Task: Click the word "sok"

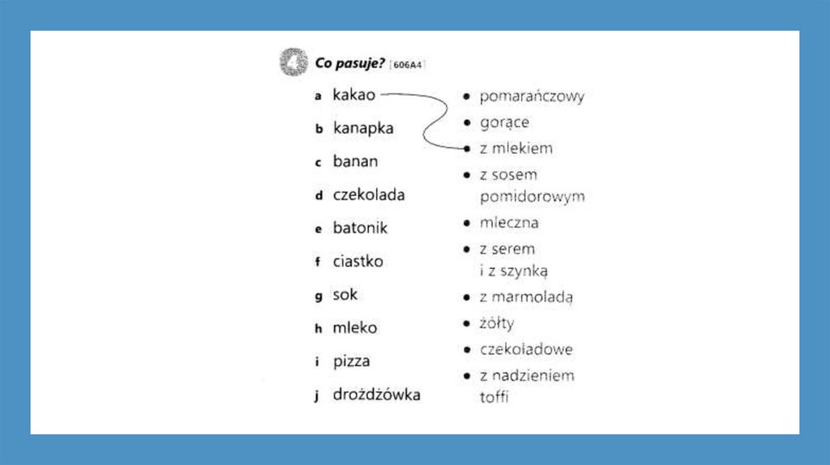Action: [x=345, y=295]
